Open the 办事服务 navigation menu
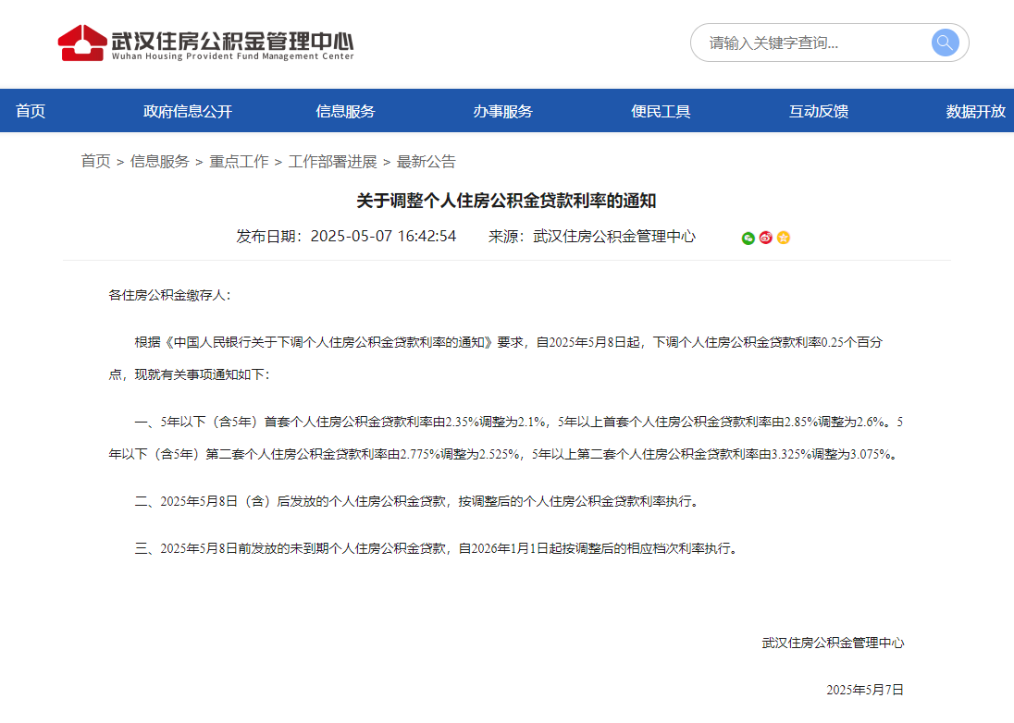This screenshot has height=723, width=1014. pos(502,111)
